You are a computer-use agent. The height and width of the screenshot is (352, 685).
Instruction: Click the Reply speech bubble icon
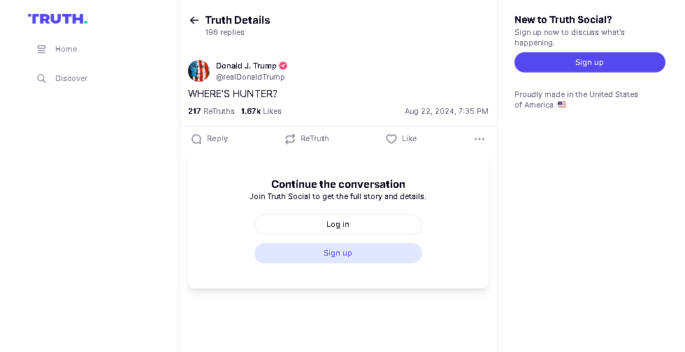click(x=196, y=139)
